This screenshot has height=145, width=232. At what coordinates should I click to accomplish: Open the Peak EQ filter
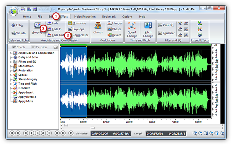point(166,25)
